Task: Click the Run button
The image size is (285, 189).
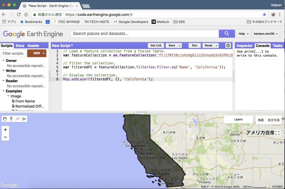Action: [x=195, y=45]
